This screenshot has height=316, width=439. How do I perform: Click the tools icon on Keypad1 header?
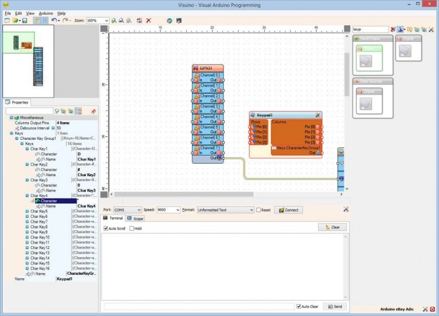[x=318, y=115]
